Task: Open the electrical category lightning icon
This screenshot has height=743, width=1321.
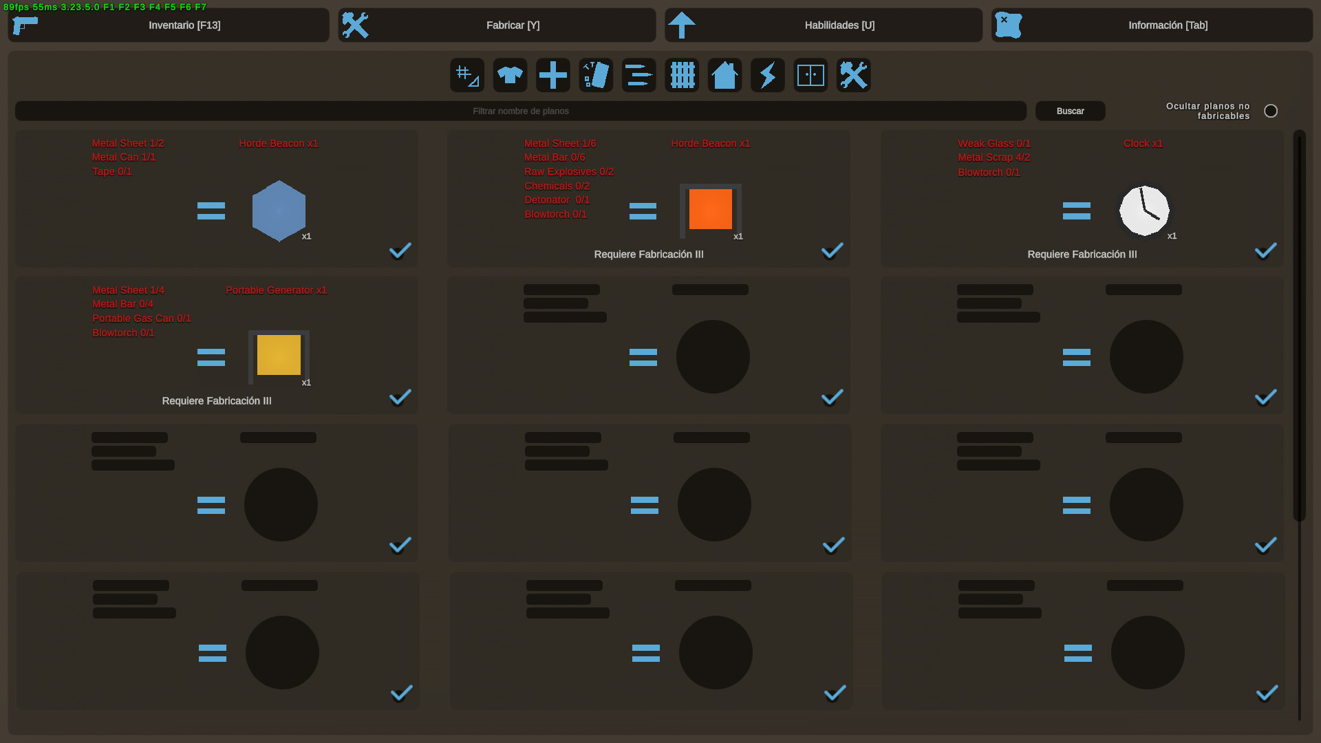Action: [767, 75]
